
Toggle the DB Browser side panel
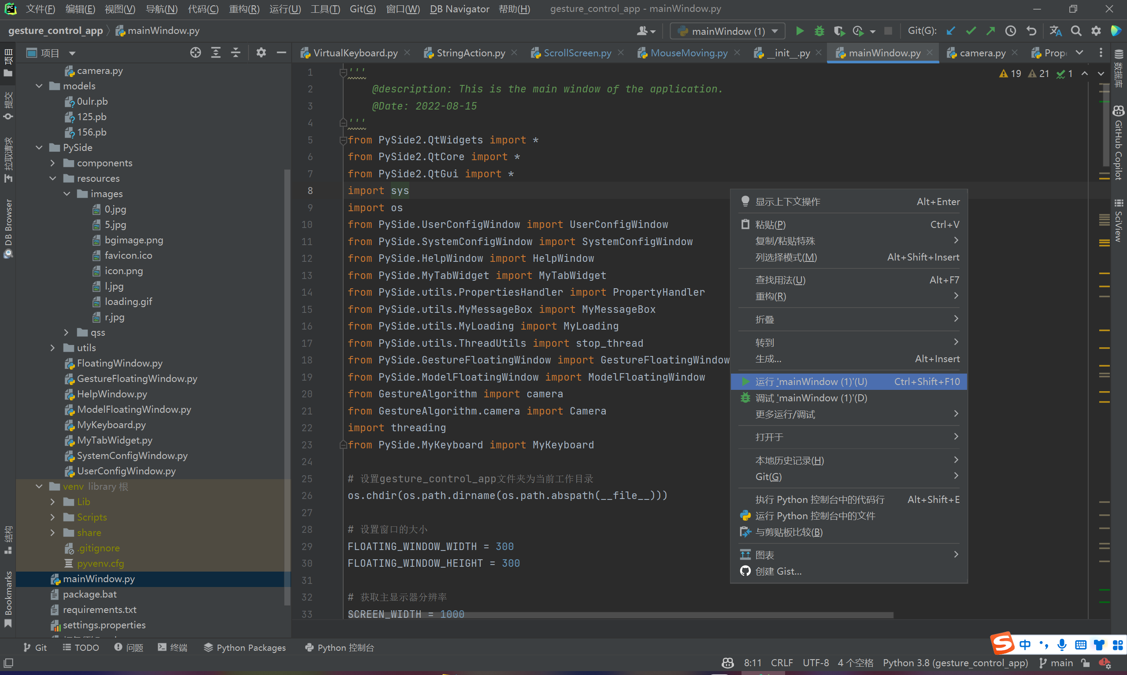(8, 227)
